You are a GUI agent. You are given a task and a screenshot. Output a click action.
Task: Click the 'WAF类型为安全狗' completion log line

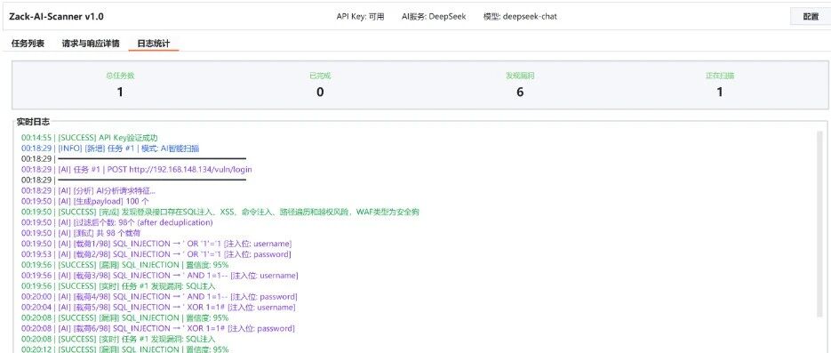coord(220,212)
